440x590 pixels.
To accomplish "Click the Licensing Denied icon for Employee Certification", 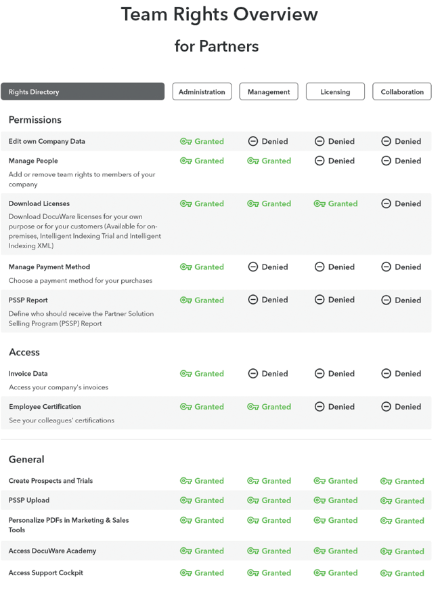I will click(x=320, y=407).
